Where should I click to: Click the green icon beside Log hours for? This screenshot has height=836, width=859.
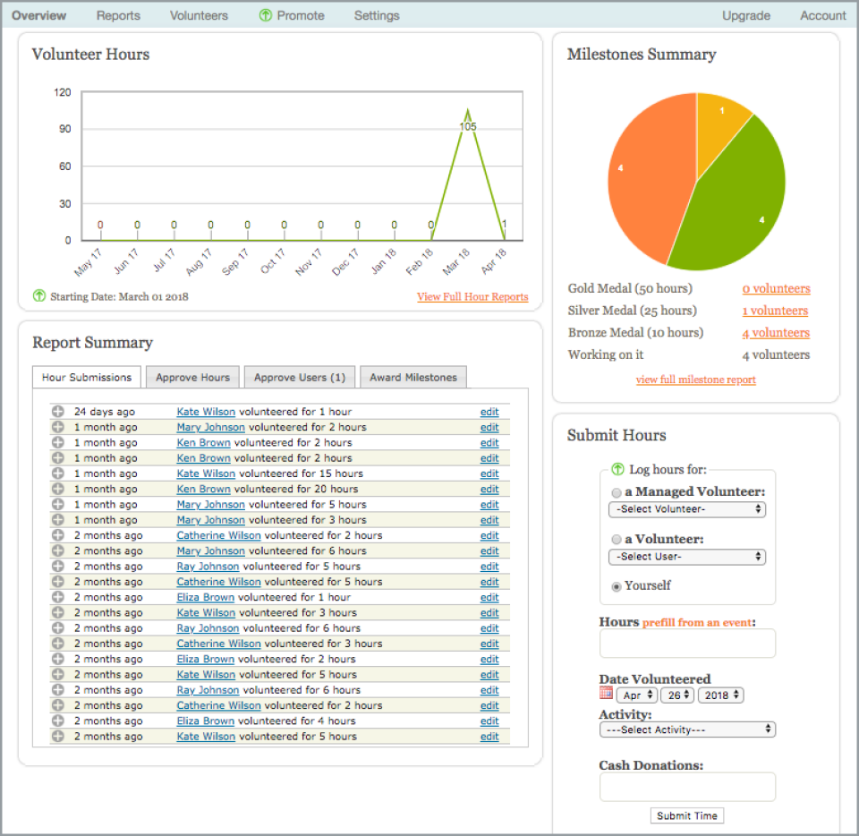point(618,469)
